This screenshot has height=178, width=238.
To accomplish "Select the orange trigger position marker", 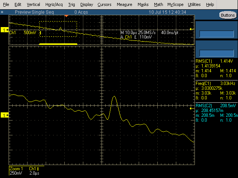I will pyautogui.click(x=66, y=16).
